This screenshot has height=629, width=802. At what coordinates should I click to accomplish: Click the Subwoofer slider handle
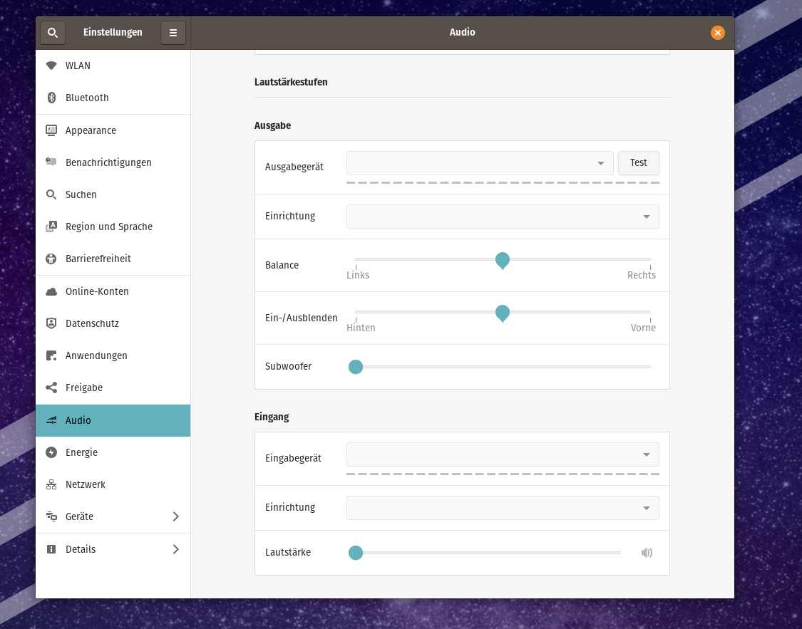(x=356, y=367)
